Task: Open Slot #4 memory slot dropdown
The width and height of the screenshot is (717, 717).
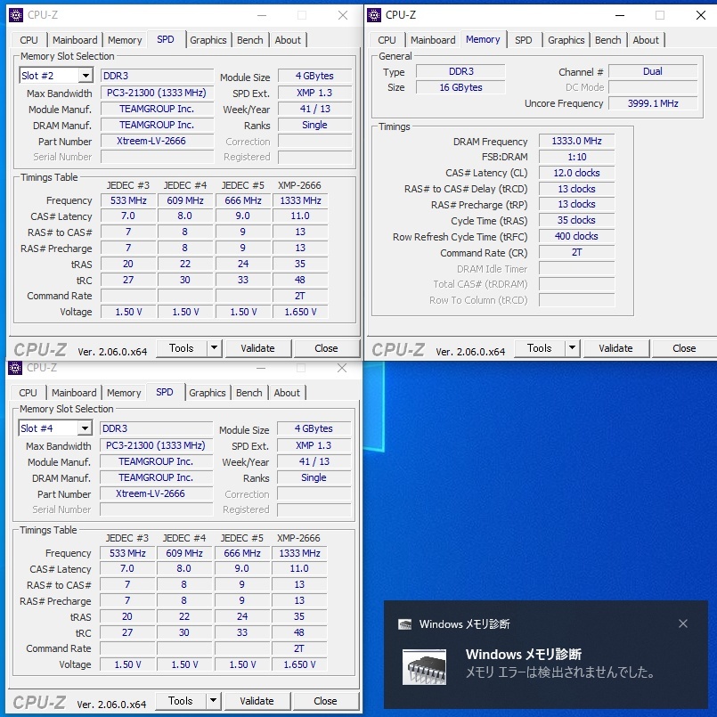Action: (85, 428)
